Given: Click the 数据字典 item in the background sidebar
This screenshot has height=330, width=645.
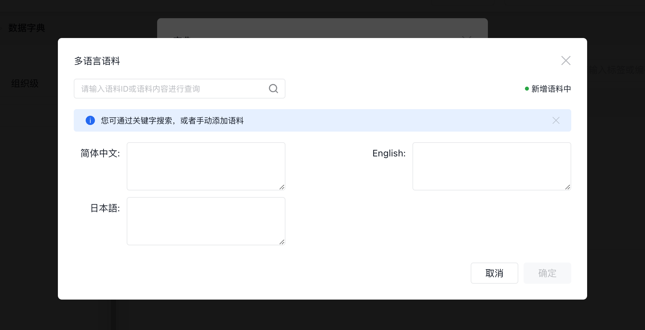Looking at the screenshot, I should [26, 28].
